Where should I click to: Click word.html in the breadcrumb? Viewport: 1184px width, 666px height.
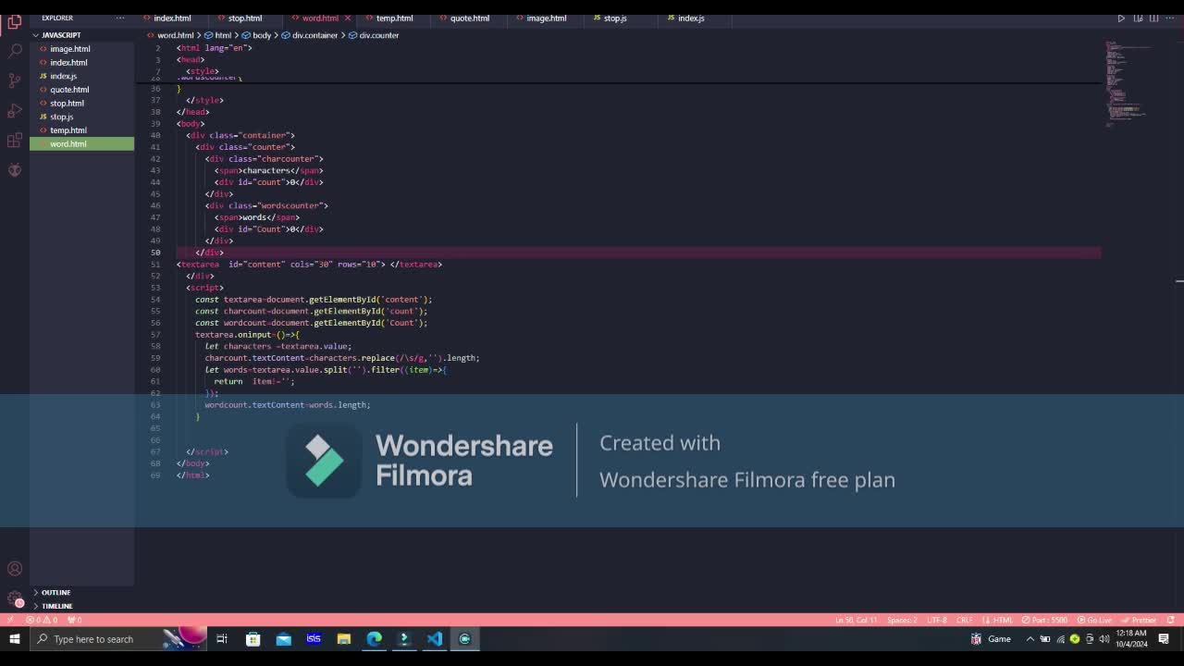tap(175, 35)
